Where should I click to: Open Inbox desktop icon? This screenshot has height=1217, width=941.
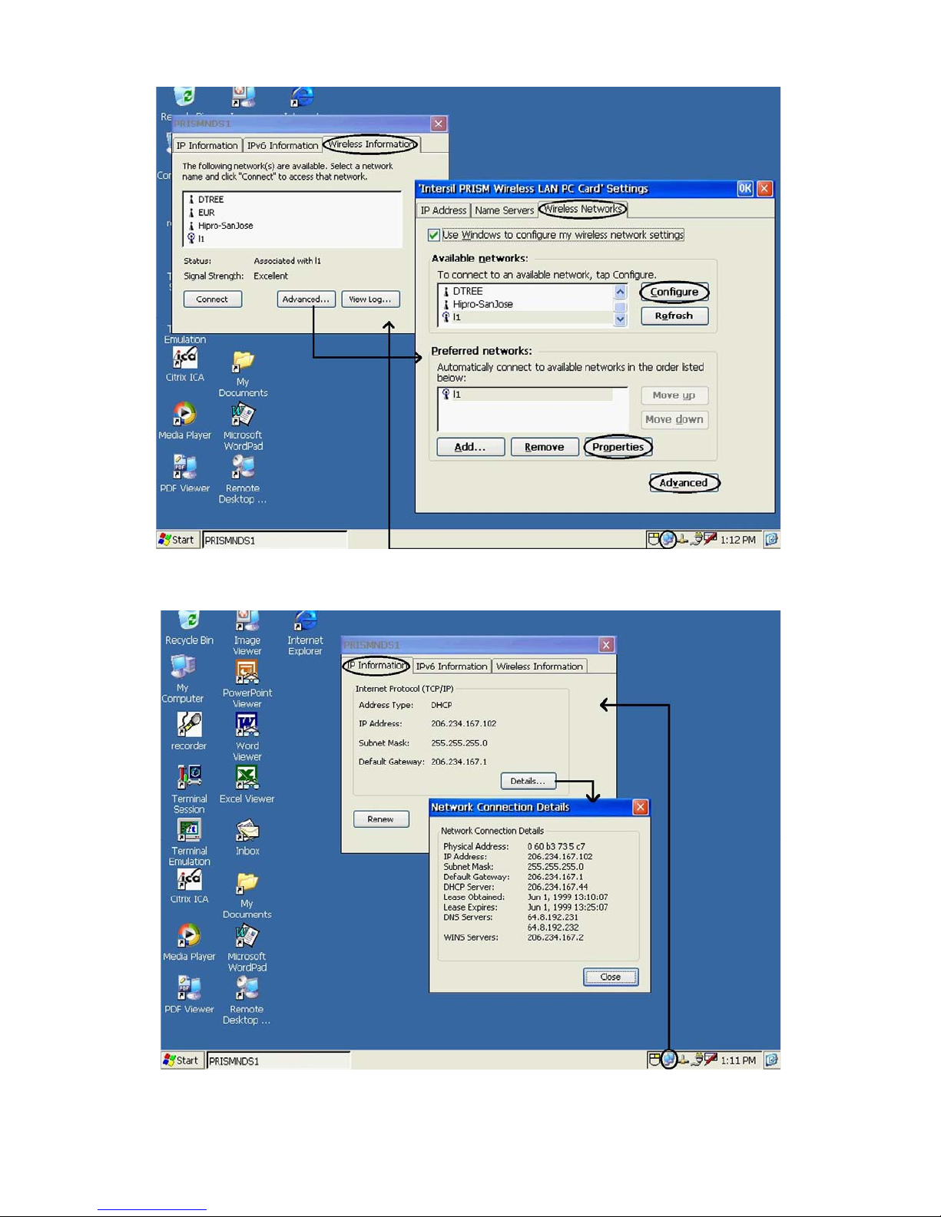247,838
